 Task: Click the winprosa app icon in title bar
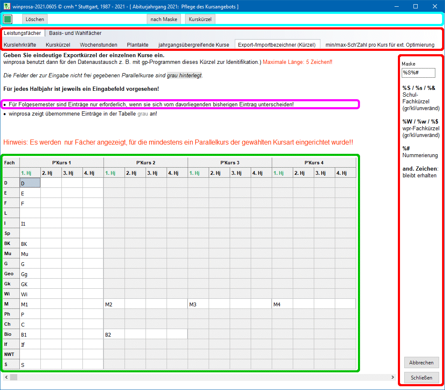pyautogui.click(x=6, y=6)
